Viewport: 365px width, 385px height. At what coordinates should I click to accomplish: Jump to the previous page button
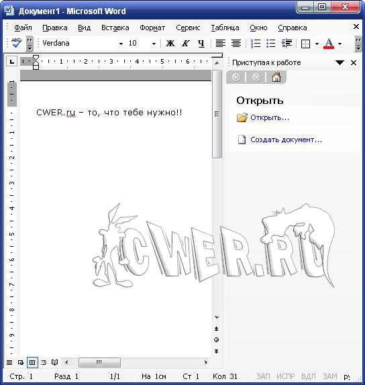click(217, 329)
